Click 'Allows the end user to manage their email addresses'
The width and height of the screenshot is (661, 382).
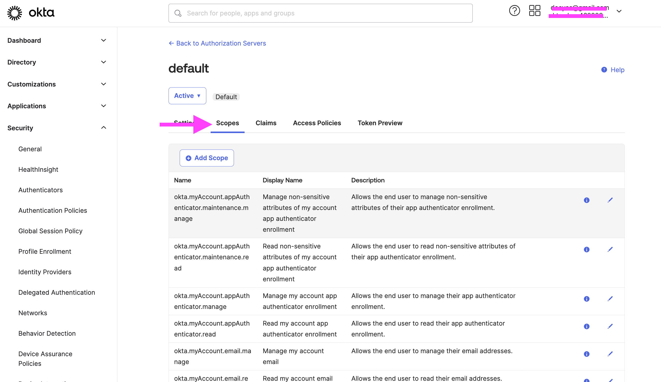(432, 351)
